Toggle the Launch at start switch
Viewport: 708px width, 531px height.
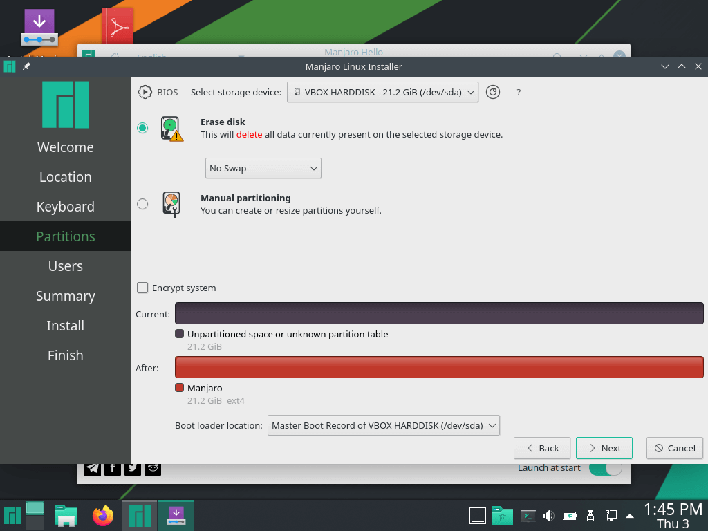tap(605, 468)
